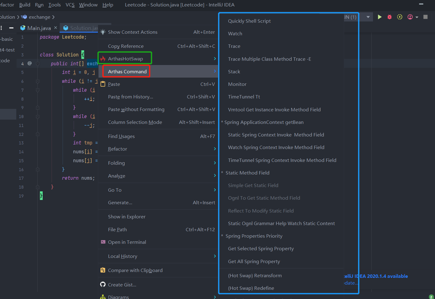Click the GitHub Create Gist icon
This screenshot has width=435, height=299.
click(x=103, y=285)
